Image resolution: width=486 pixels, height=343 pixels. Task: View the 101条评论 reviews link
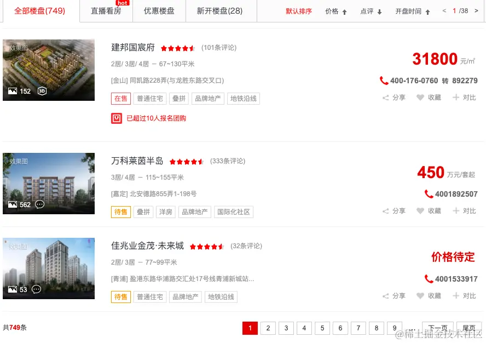pyautogui.click(x=219, y=48)
